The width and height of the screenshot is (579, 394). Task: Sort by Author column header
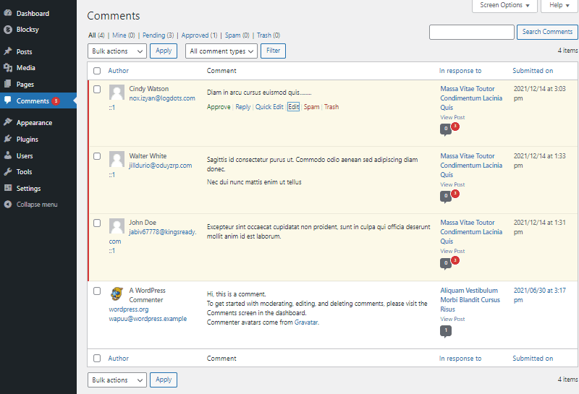[118, 70]
